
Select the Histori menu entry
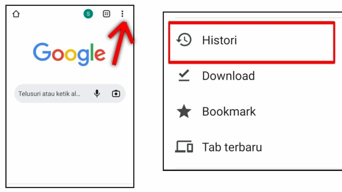click(251, 42)
